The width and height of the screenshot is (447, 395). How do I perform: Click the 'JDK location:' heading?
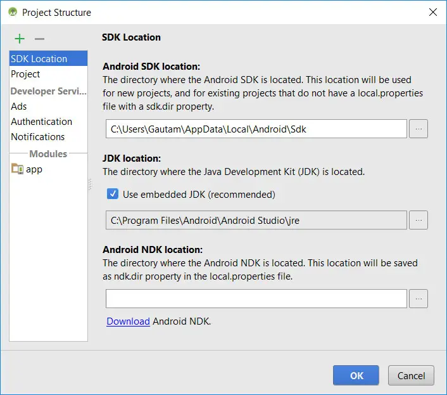(132, 158)
